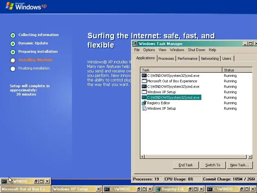
Task: Switch to the Applications tab
Action: pos(146,58)
